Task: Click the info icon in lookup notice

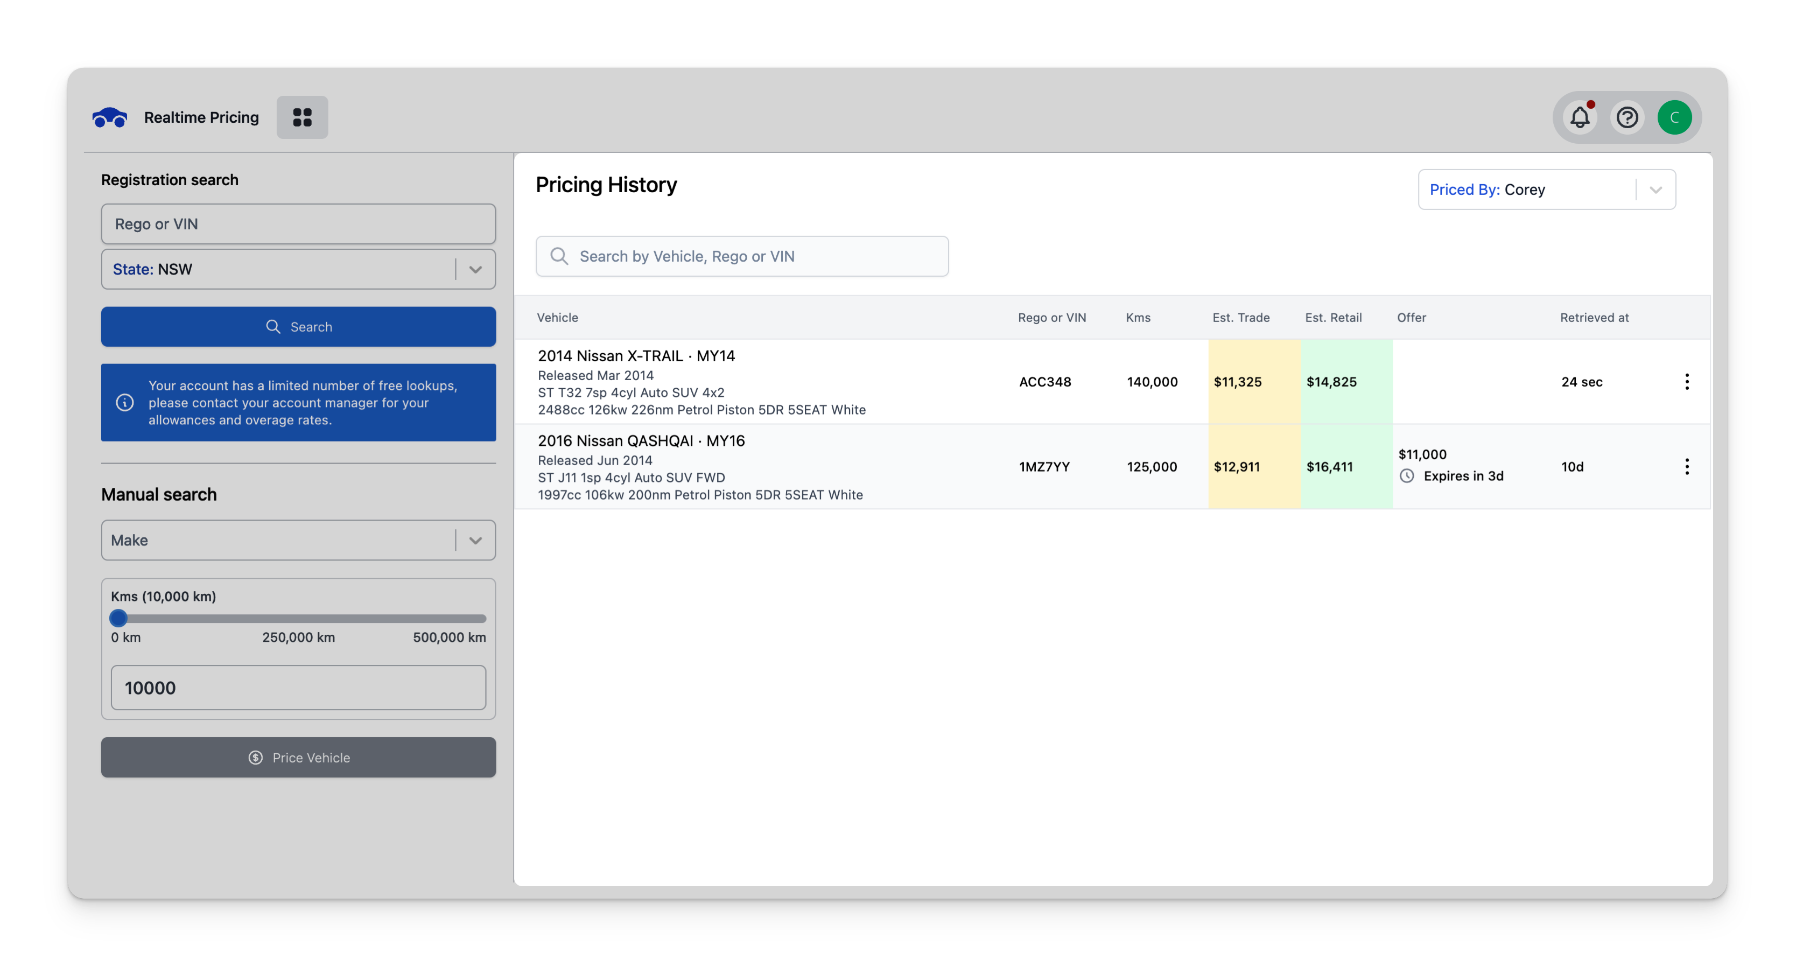Action: tap(125, 402)
